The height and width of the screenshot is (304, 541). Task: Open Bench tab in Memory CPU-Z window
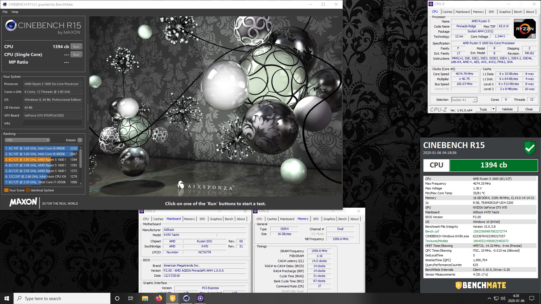(x=342, y=219)
